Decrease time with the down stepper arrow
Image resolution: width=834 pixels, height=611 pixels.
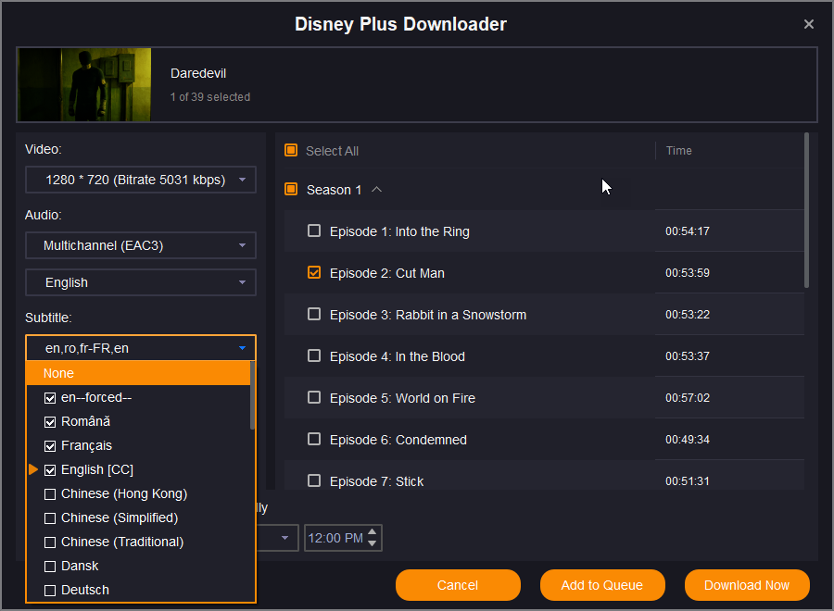coord(373,543)
